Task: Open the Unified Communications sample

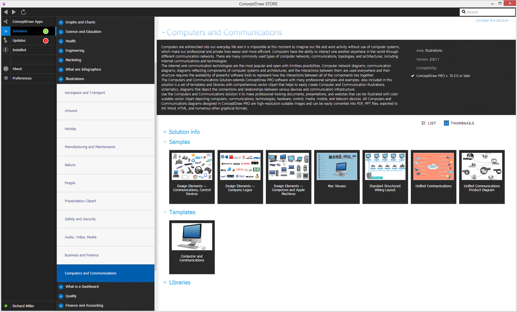Action: click(x=433, y=177)
